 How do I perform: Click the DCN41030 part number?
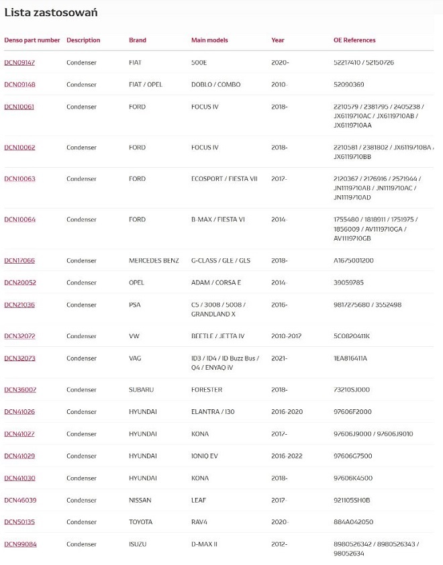click(x=19, y=478)
